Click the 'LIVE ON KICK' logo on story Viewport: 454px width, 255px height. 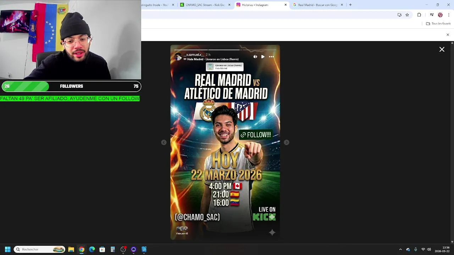point(264,214)
